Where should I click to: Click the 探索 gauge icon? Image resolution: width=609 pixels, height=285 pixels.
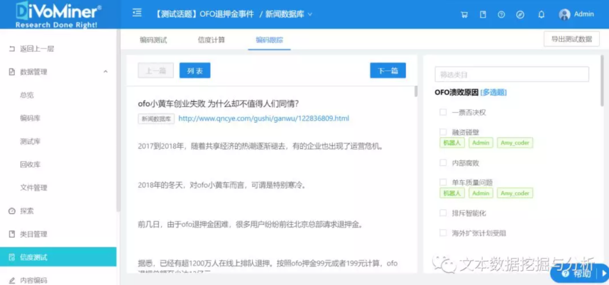pos(12,211)
